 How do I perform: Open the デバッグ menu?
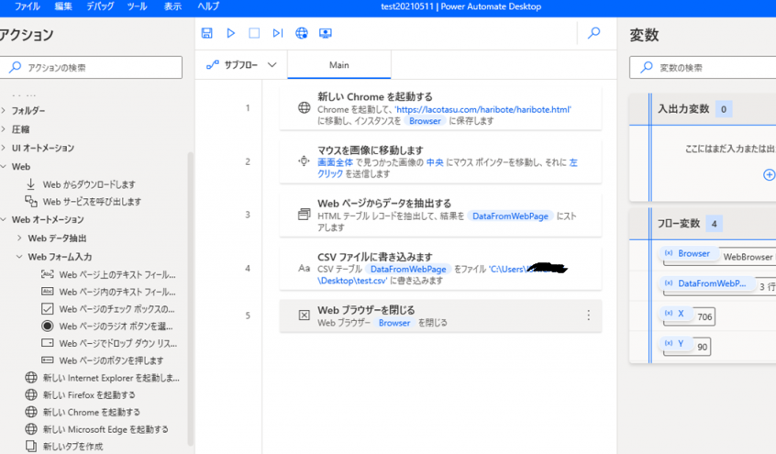tap(100, 6)
